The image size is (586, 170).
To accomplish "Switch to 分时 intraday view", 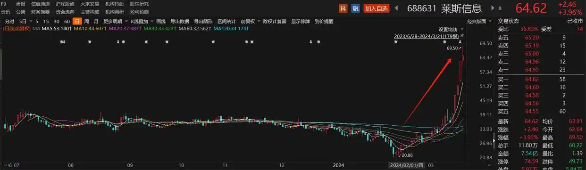I will click(9, 22).
